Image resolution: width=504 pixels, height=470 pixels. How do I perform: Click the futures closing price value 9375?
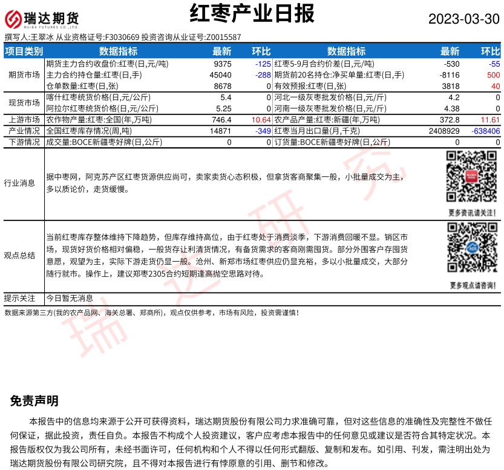coord(223,64)
